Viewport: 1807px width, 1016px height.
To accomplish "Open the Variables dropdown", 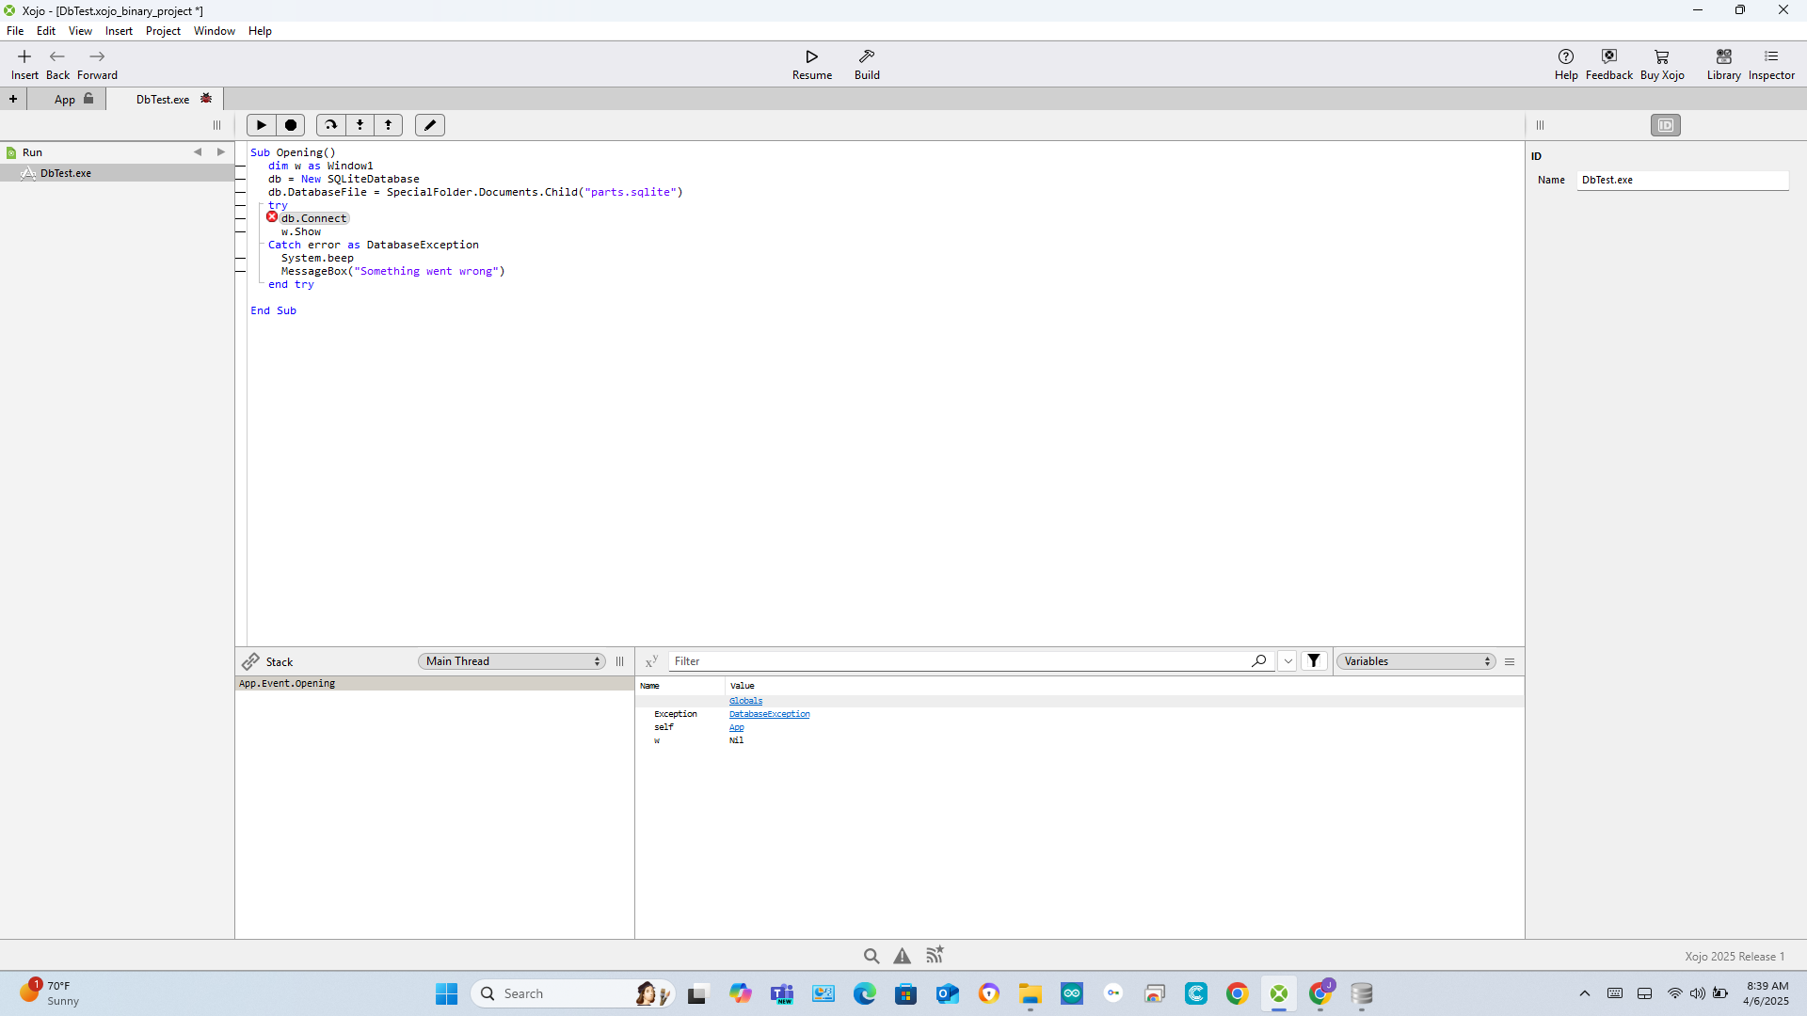I will (1415, 661).
